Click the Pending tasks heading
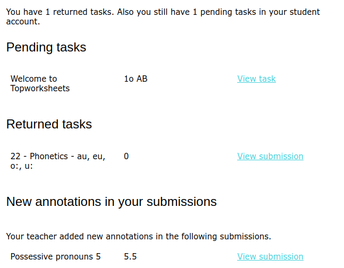344x268 pixels. coord(46,47)
